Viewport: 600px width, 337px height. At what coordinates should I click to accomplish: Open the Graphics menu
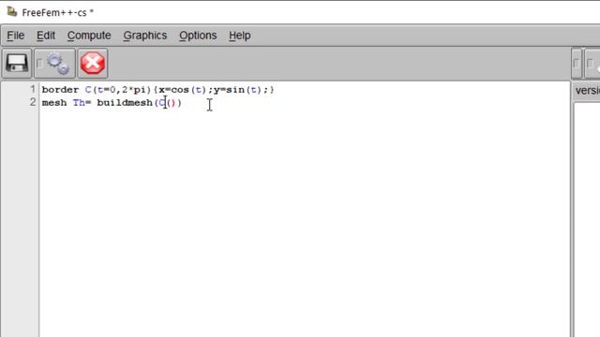click(x=145, y=36)
